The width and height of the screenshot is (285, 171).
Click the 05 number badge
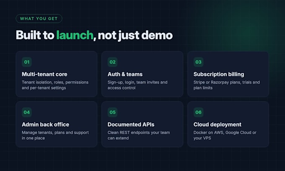(112, 112)
